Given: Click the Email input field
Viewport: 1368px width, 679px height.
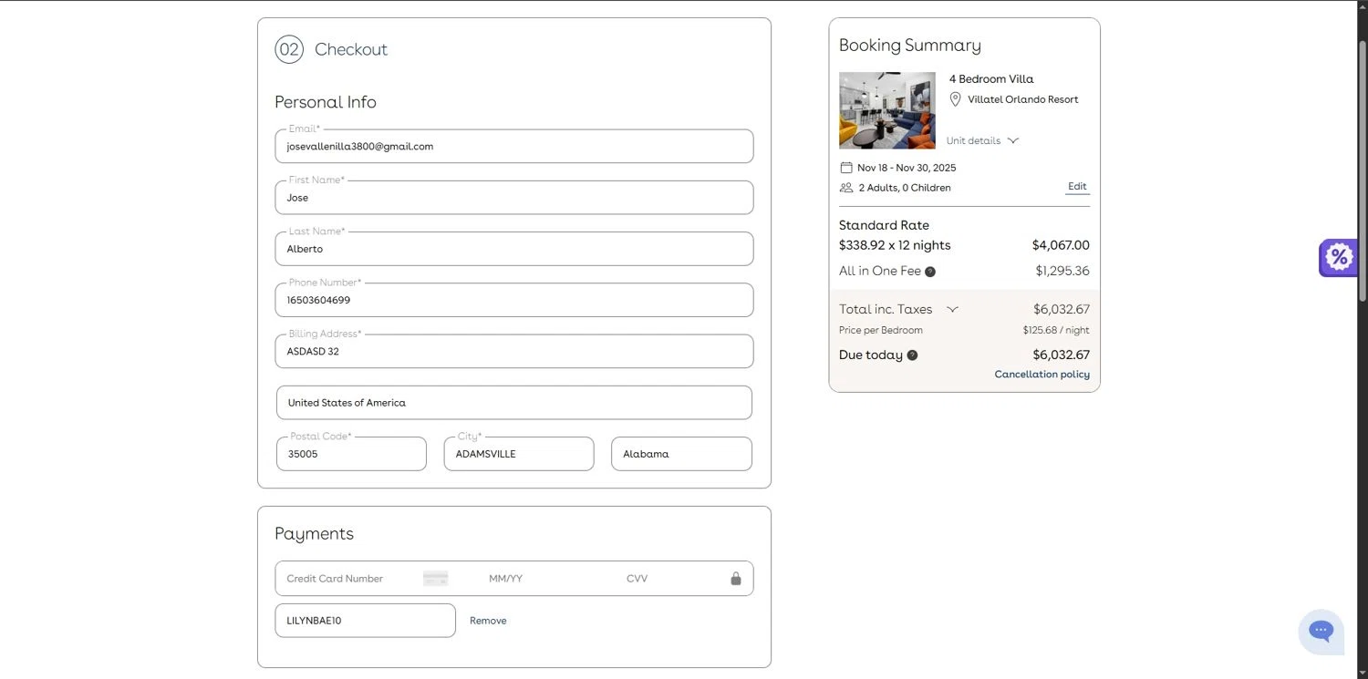Looking at the screenshot, I should [x=514, y=146].
